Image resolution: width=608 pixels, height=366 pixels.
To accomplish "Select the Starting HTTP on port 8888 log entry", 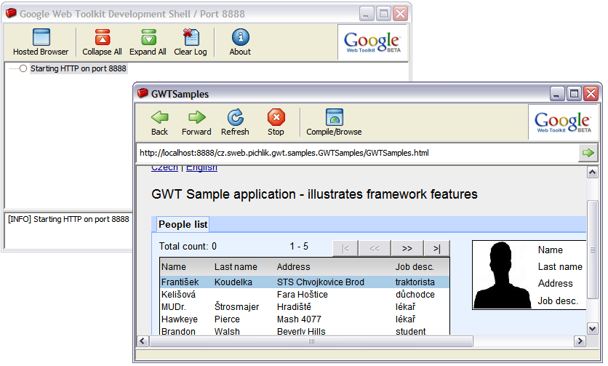I will pos(79,68).
